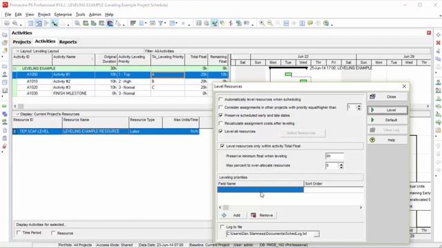442x248 pixels.
Task: Collapse the LEVELING EXAMPLE group row
Action: click(x=15, y=69)
